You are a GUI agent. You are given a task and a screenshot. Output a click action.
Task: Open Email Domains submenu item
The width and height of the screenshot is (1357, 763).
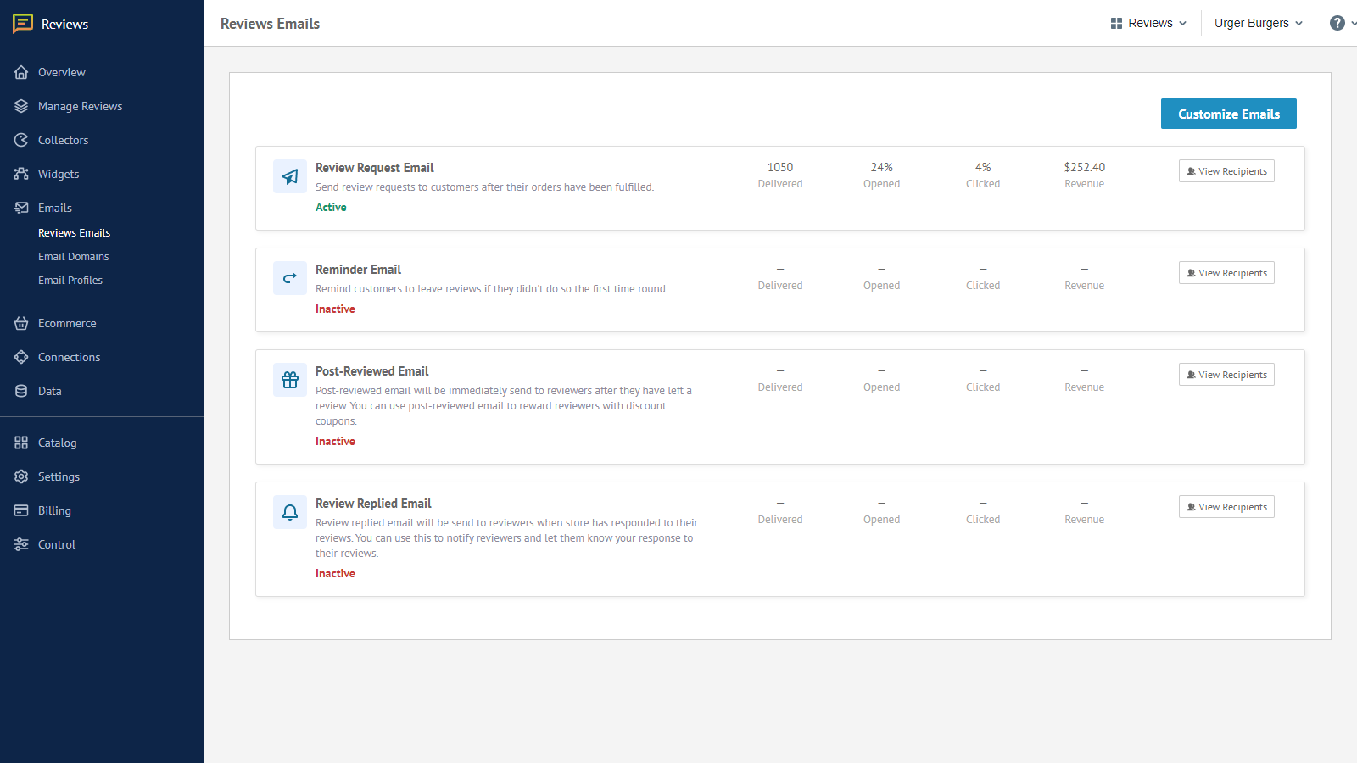coord(74,256)
